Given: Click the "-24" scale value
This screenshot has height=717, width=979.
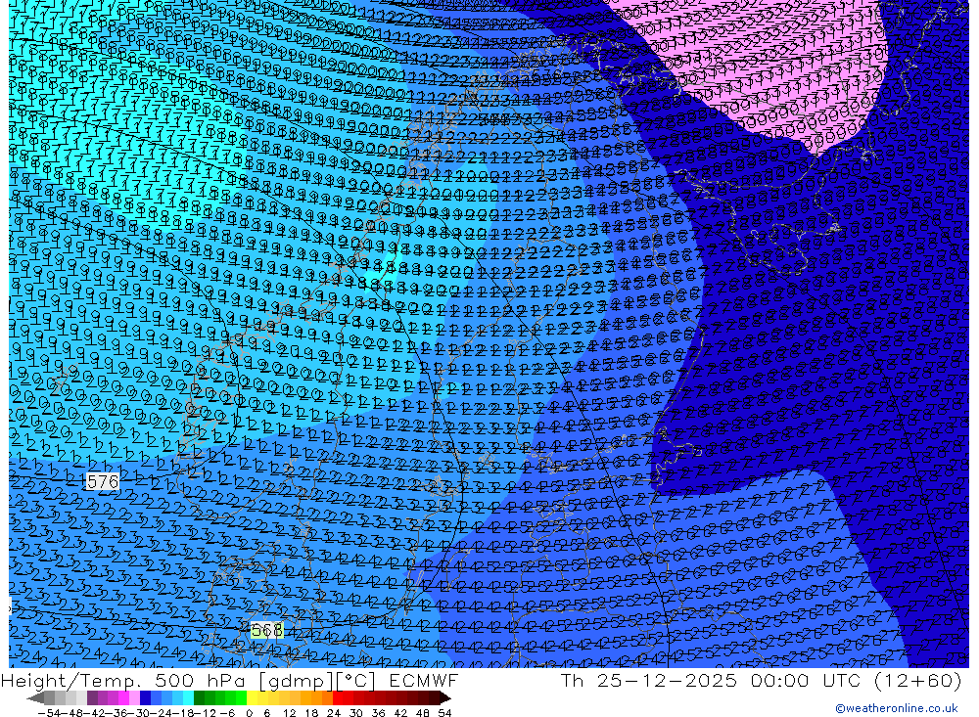Looking at the screenshot, I should 162,713.
